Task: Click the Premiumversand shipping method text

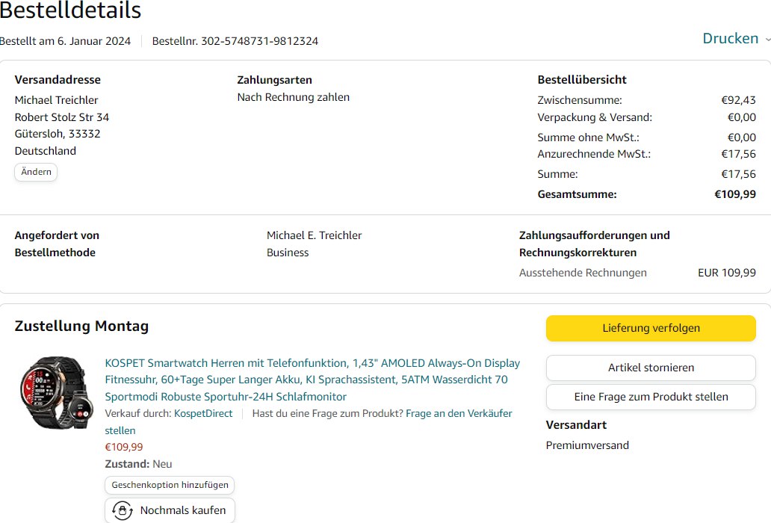Action: 587,445
